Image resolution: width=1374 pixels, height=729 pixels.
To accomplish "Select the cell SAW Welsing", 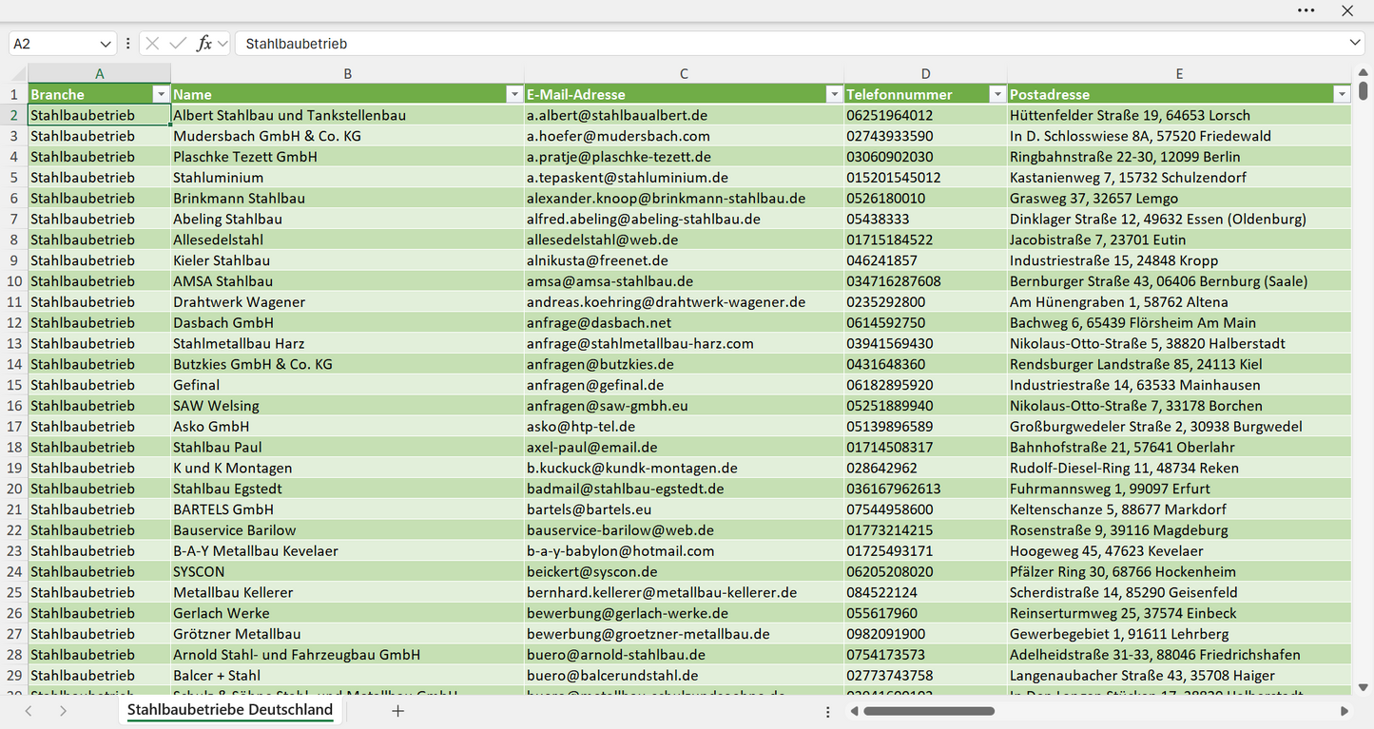I will [347, 406].
